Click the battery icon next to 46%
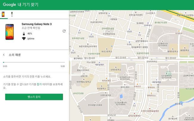This screenshot has width=194, height=121. [24, 33]
